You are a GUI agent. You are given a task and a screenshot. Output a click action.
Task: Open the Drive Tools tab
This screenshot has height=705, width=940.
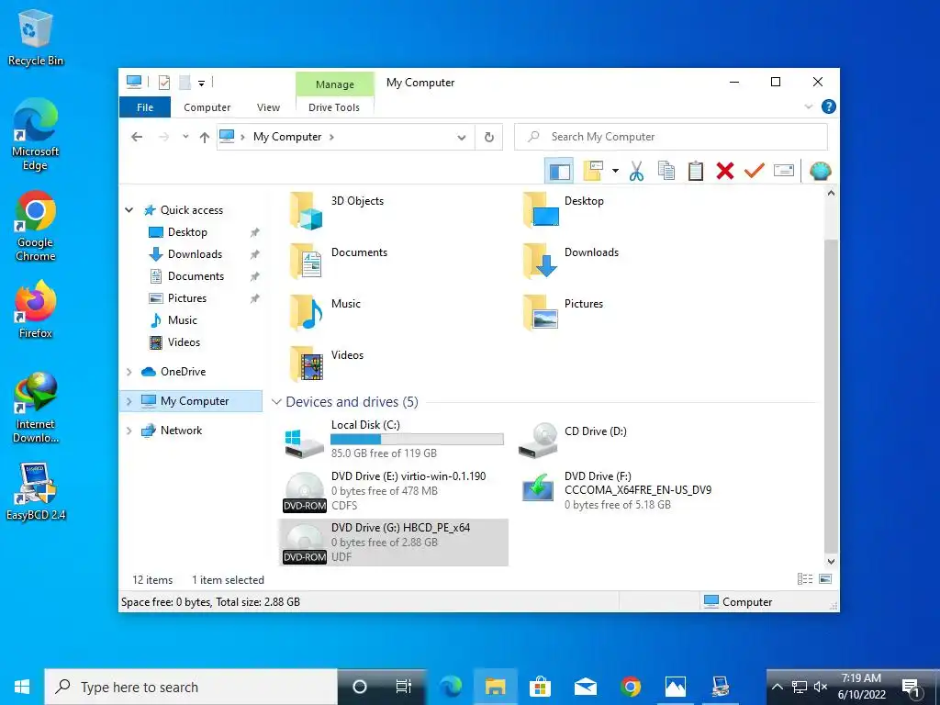point(334,107)
